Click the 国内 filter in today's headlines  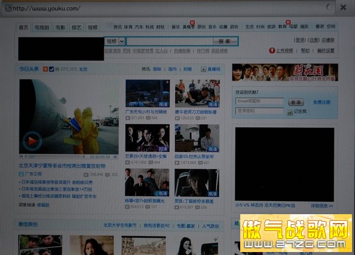click(172, 69)
